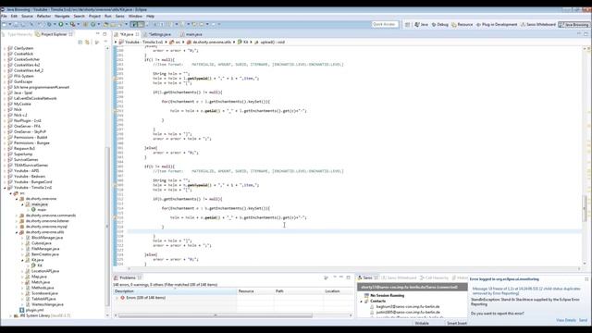This screenshot has height=333, width=592.
Task: Open the Saros menu
Action: [x=119, y=17]
